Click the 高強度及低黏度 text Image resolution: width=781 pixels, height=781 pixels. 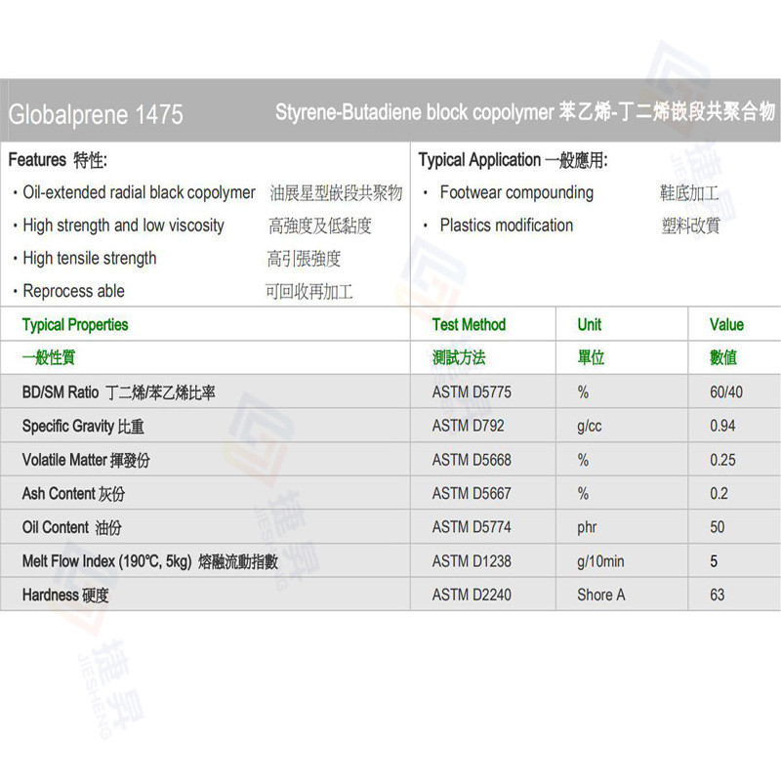(x=320, y=226)
